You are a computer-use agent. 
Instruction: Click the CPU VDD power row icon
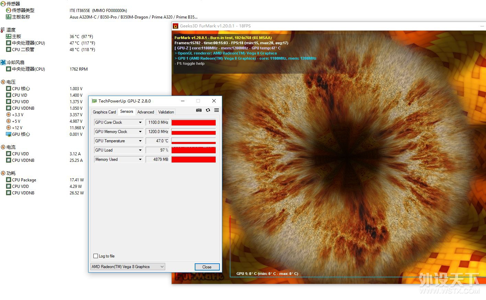coord(9,186)
